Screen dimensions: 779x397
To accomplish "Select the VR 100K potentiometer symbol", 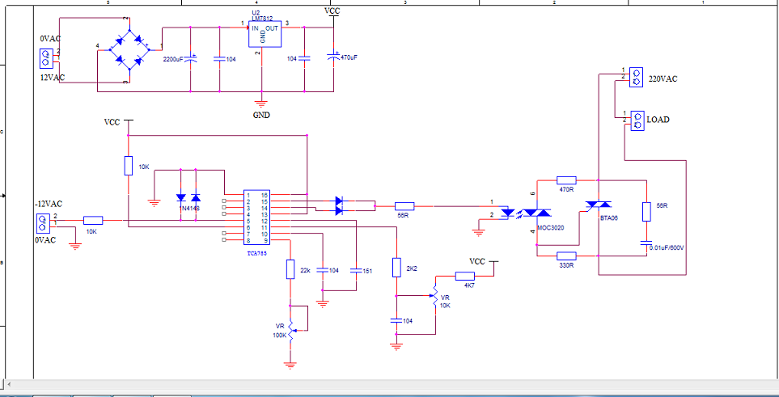I will pos(291,329).
